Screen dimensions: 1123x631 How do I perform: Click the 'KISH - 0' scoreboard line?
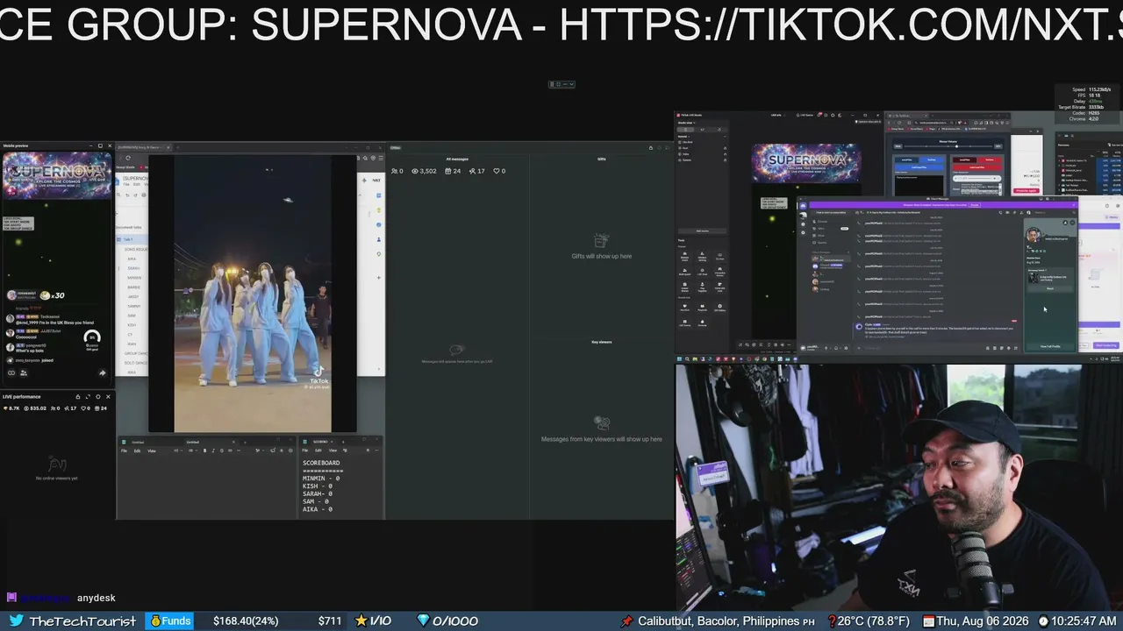(318, 486)
